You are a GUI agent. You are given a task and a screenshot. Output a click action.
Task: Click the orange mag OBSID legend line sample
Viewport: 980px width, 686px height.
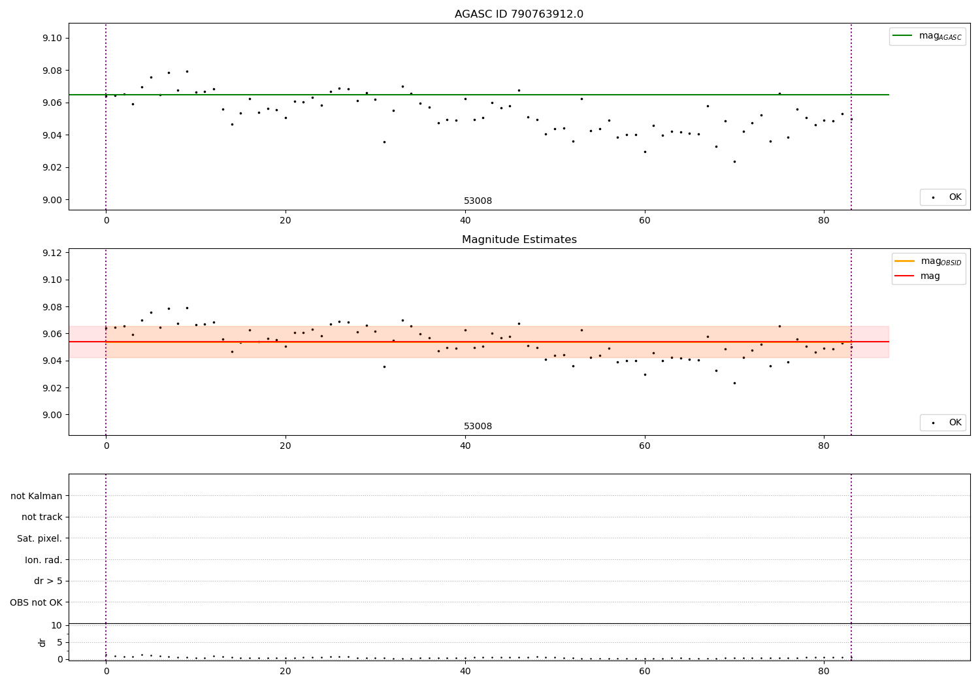pyautogui.click(x=905, y=261)
